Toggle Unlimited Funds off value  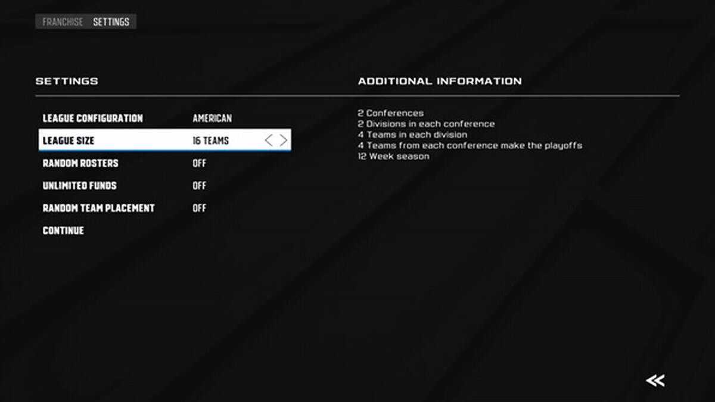pos(200,186)
